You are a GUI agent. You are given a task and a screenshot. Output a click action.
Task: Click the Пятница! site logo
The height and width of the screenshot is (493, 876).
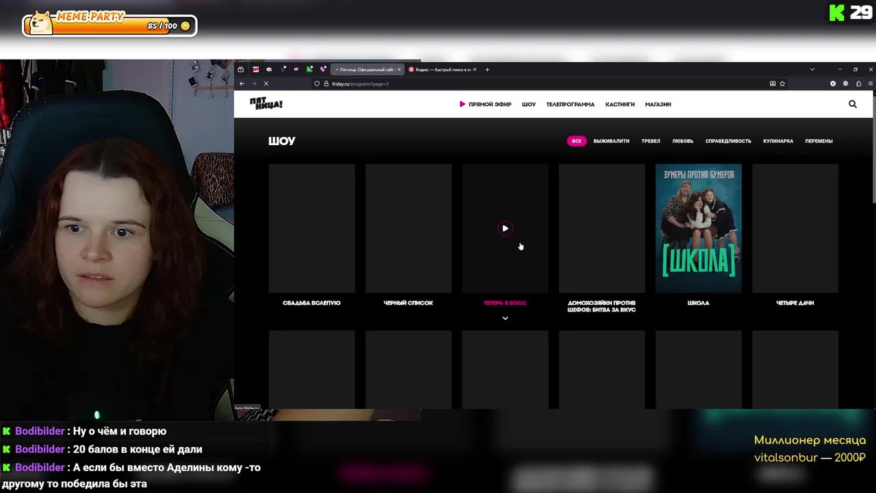click(x=266, y=103)
